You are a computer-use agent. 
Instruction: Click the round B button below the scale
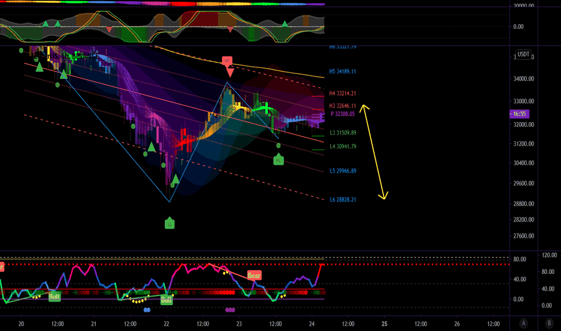(x=549, y=323)
